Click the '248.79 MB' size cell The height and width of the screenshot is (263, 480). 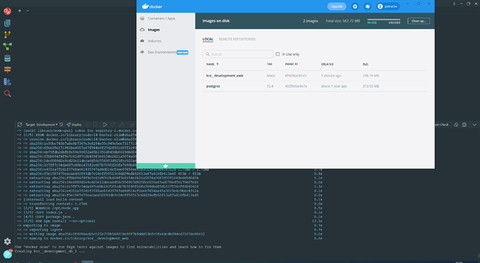(x=371, y=76)
